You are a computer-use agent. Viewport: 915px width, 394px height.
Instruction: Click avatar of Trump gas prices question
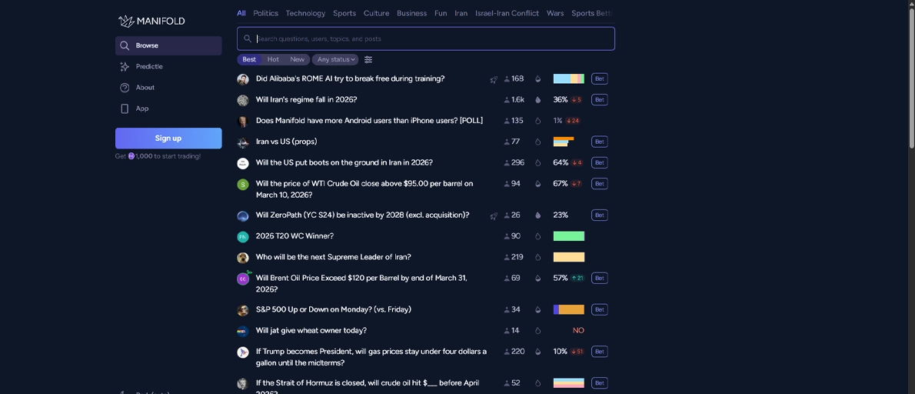tap(243, 352)
